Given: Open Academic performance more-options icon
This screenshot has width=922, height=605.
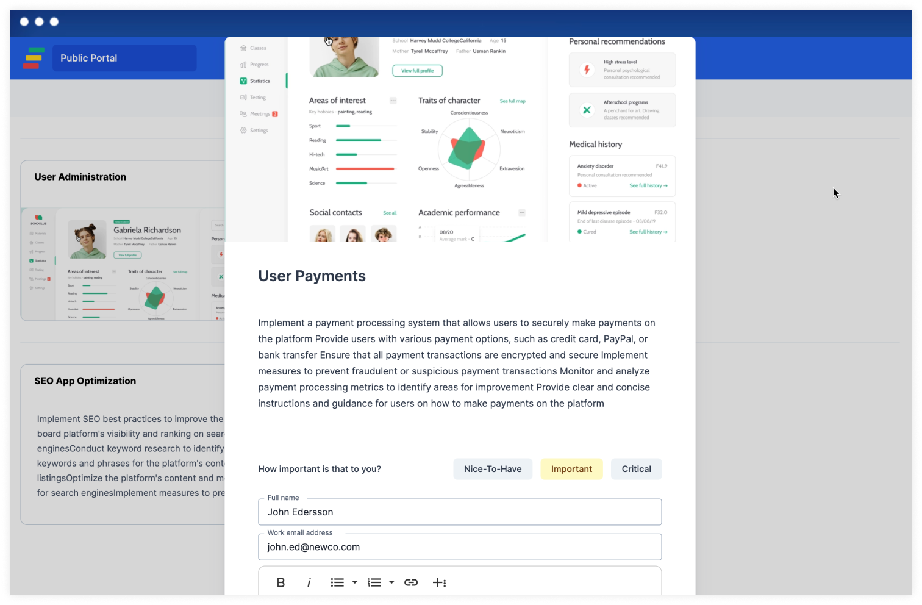Looking at the screenshot, I should point(522,213).
